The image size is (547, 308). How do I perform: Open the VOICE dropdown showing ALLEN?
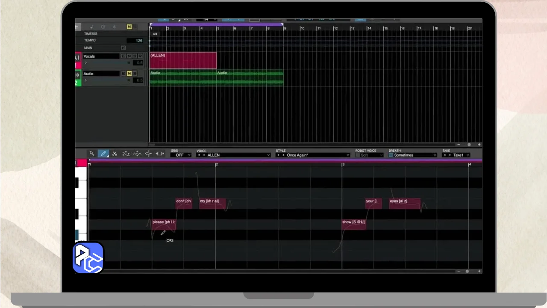click(233, 155)
